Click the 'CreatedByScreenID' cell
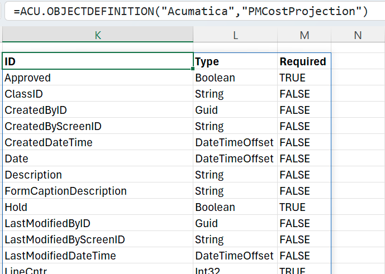 (98, 126)
